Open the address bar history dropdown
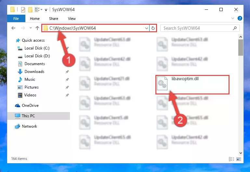Image resolution: width=250 pixels, height=172 pixels. [147, 28]
